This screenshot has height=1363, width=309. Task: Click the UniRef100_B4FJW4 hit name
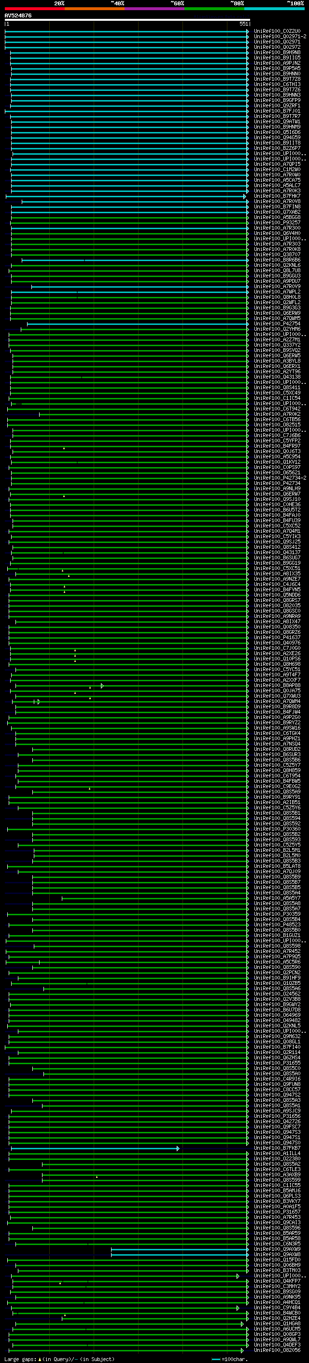click(x=277, y=712)
